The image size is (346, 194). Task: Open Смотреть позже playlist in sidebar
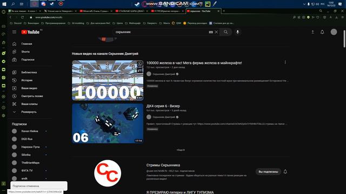pos(32,96)
